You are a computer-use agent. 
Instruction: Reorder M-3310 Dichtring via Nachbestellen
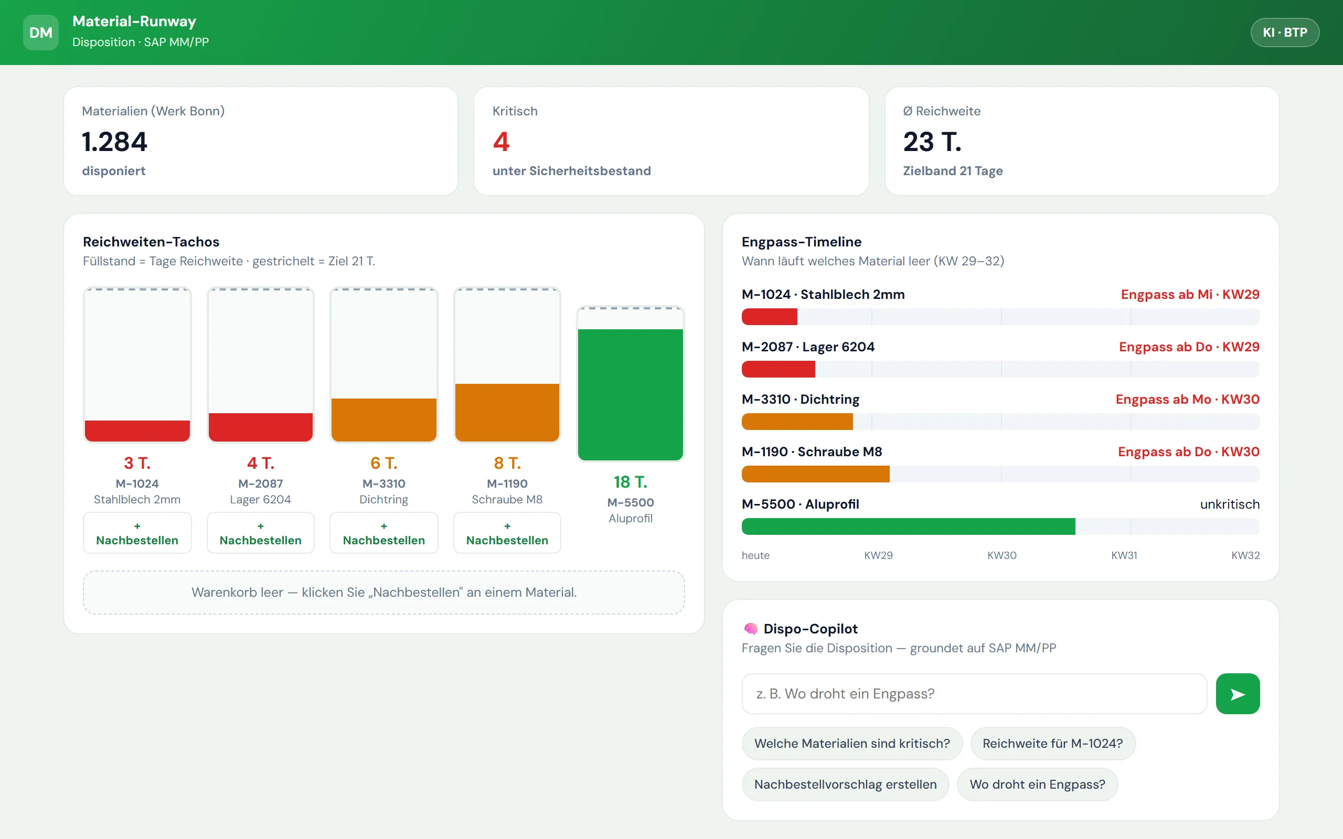pyautogui.click(x=383, y=533)
